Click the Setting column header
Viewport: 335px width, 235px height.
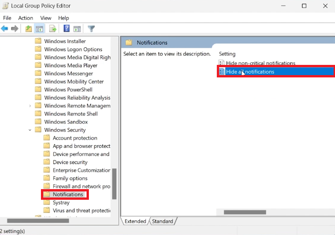tap(227, 54)
